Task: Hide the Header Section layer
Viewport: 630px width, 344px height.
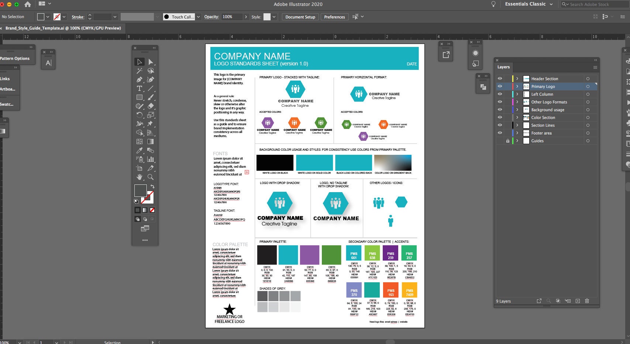Action: pos(500,79)
